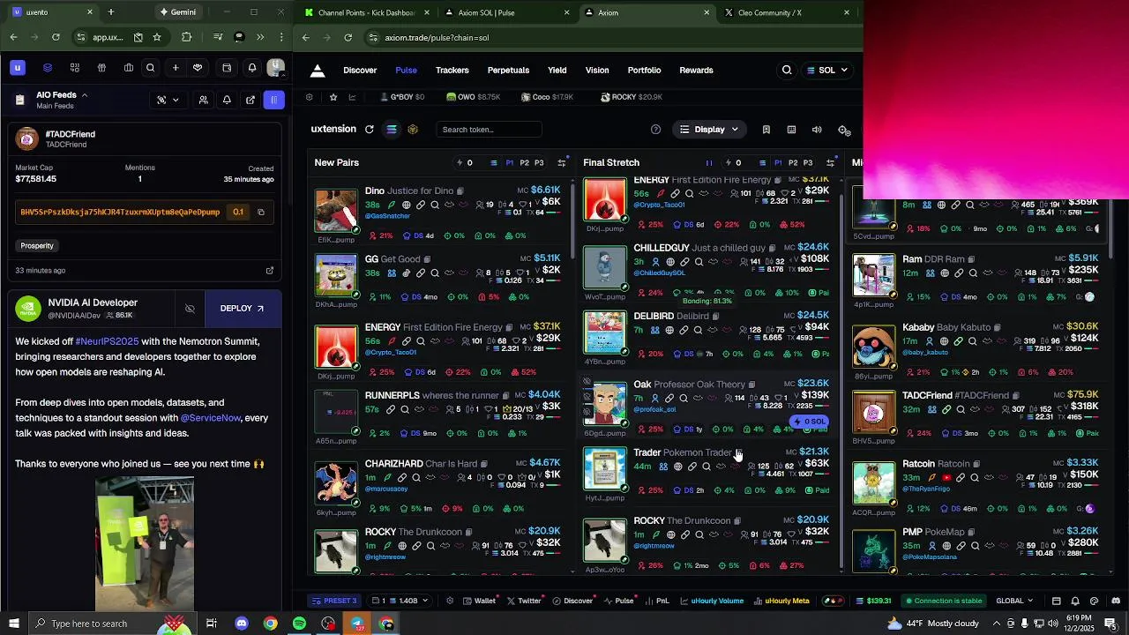The image size is (1129, 635).
Task: Click the Prosperity tag
Action: click(37, 245)
